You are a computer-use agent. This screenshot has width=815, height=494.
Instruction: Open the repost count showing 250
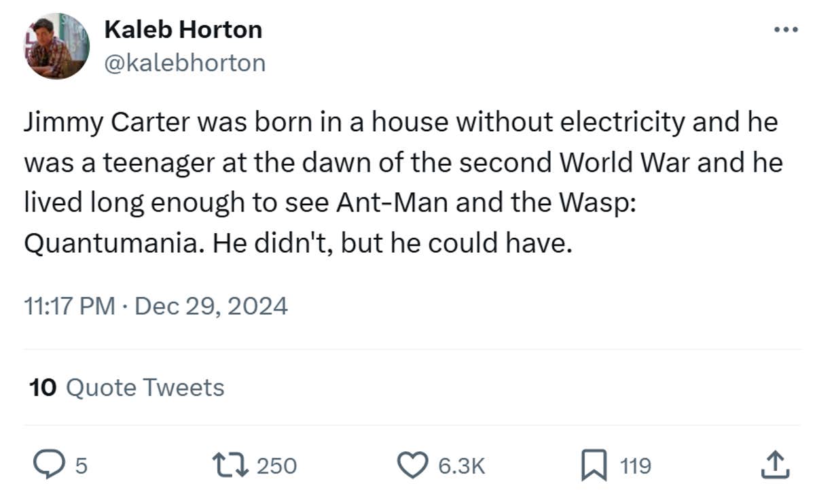(275, 466)
